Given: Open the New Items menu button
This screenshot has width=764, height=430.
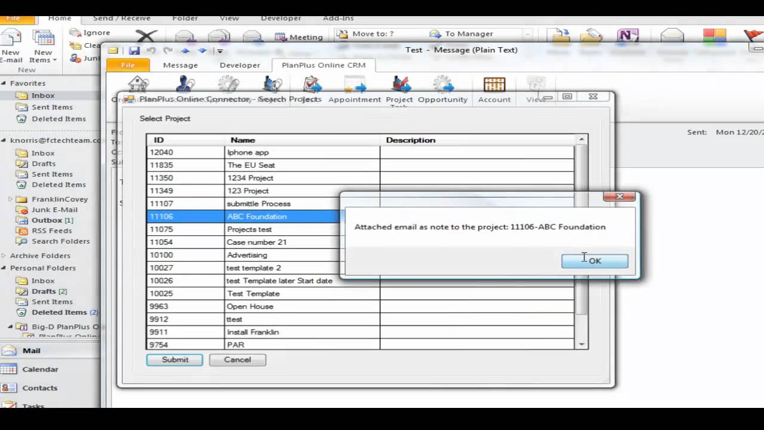Looking at the screenshot, I should [x=43, y=47].
